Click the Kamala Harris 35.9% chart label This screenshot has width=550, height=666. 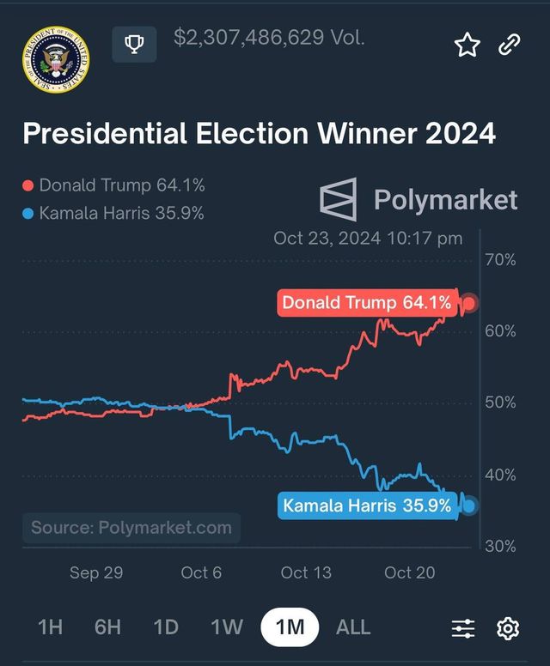pos(366,506)
